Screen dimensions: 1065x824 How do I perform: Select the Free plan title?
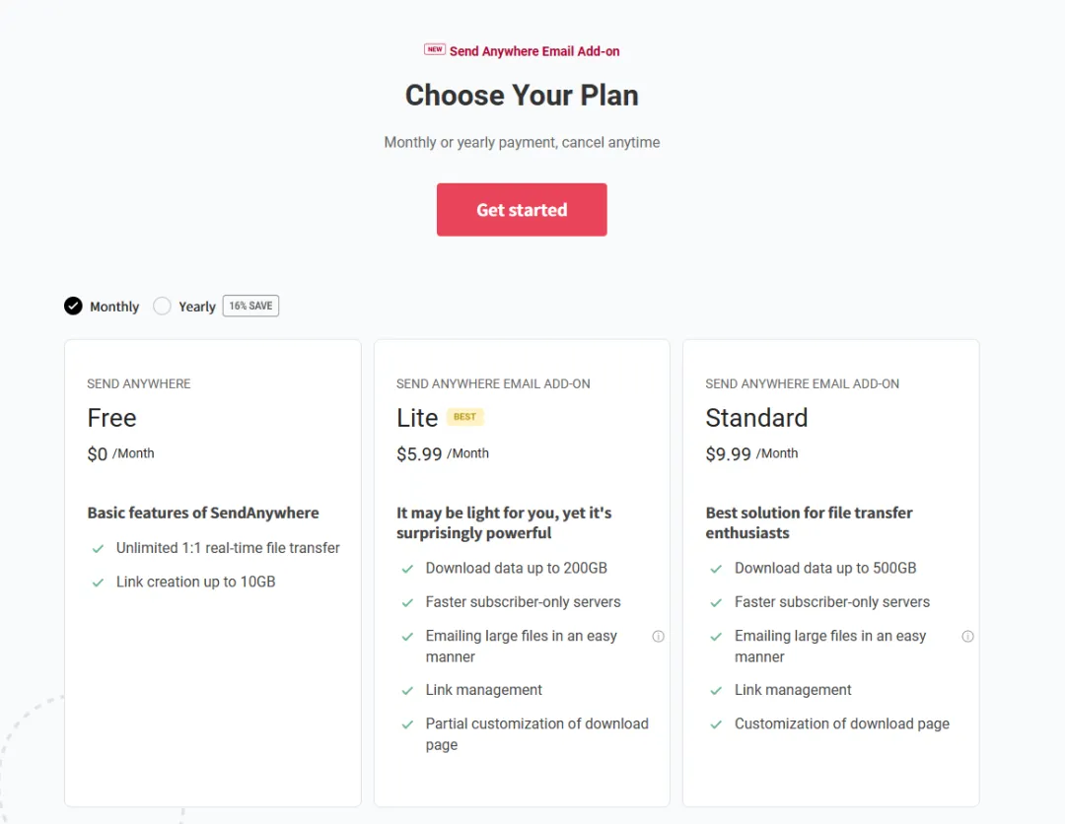[111, 418]
